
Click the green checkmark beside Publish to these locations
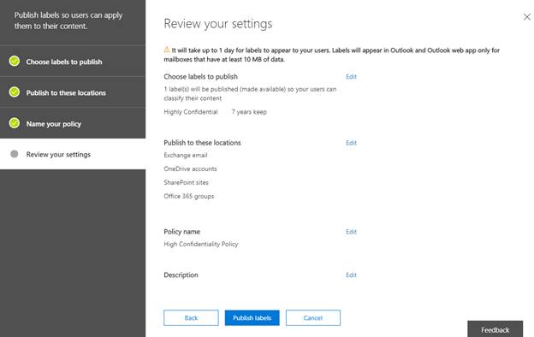15,92
